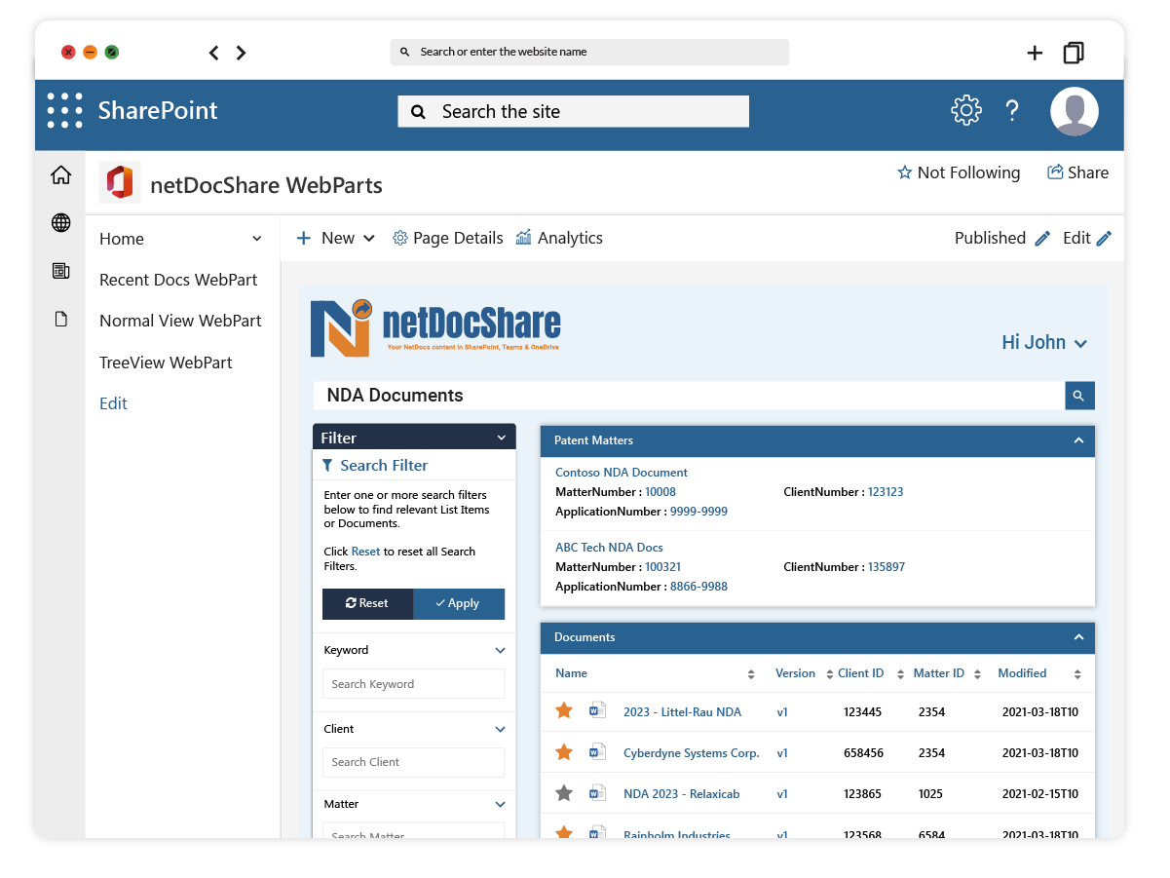Open the user profile avatar
The width and height of the screenshot is (1170, 878).
point(1075,111)
